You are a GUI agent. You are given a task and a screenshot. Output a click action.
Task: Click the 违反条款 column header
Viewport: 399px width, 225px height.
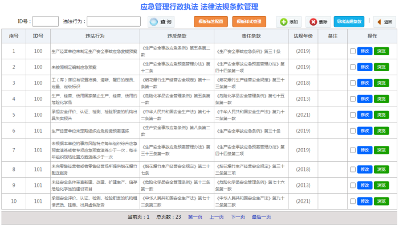tap(177, 36)
